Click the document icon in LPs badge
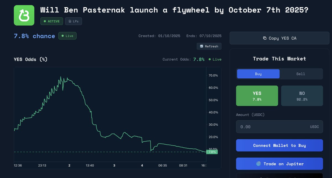Image resolution: width=332 pixels, height=178 pixels. [70, 21]
